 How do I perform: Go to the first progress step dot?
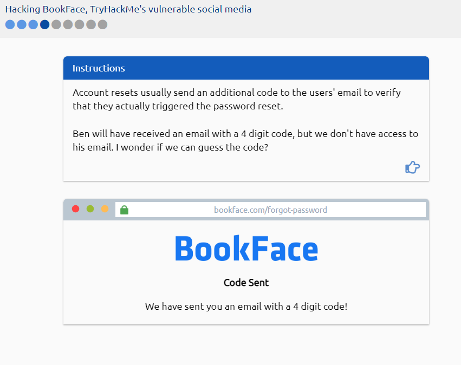tap(10, 24)
